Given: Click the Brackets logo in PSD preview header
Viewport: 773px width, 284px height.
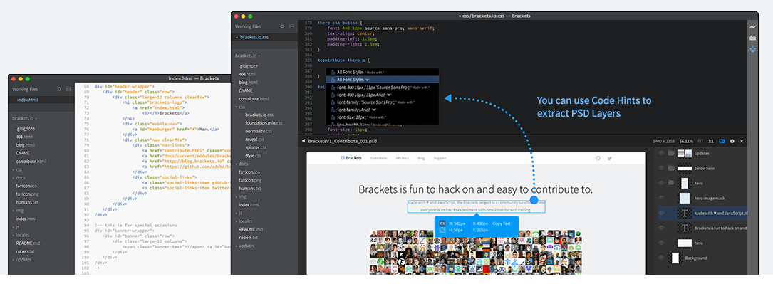Looking at the screenshot, I should point(352,158).
